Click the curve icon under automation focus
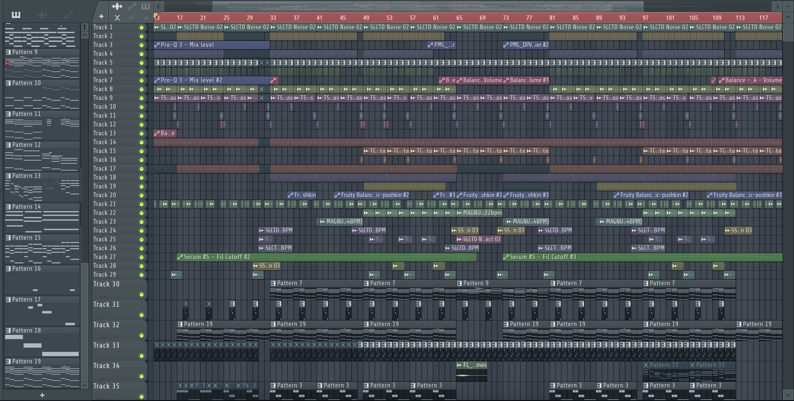794x401 pixels. [x=132, y=18]
